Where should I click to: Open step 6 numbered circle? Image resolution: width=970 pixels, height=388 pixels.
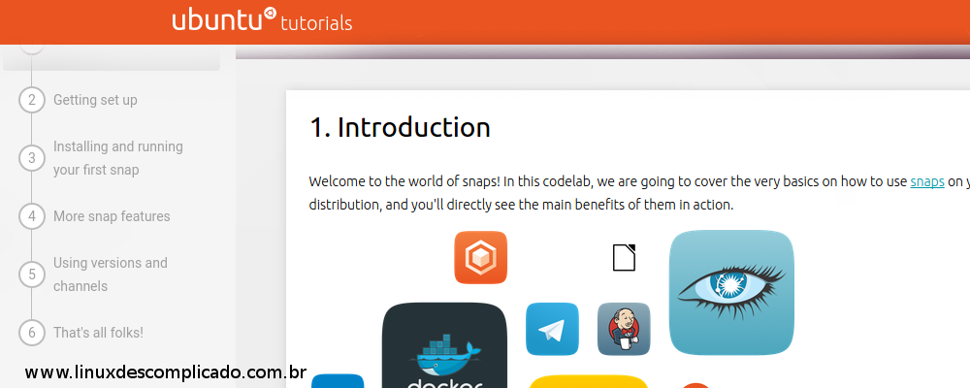32,333
